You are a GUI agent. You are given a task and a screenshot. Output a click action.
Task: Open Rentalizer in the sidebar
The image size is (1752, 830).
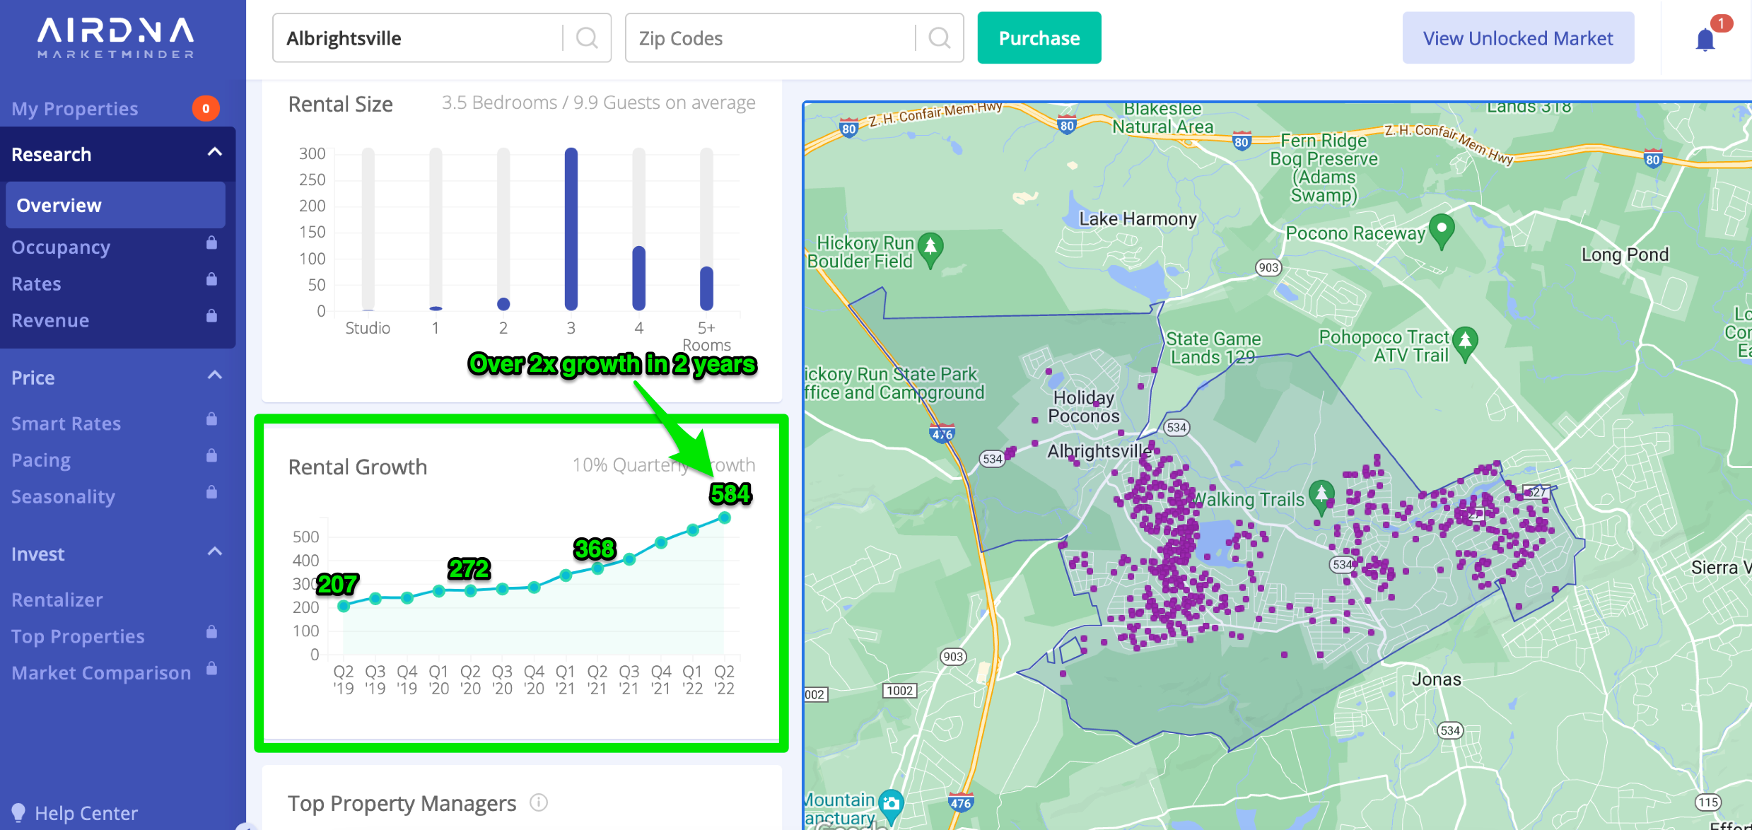pyautogui.click(x=57, y=600)
